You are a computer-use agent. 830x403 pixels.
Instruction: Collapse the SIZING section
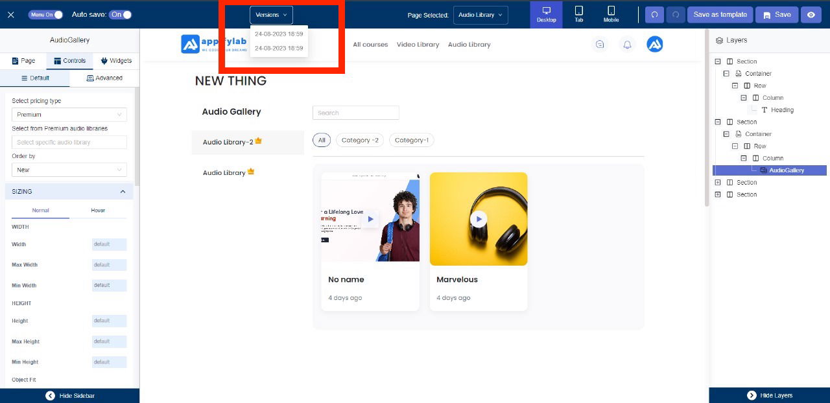(x=123, y=192)
